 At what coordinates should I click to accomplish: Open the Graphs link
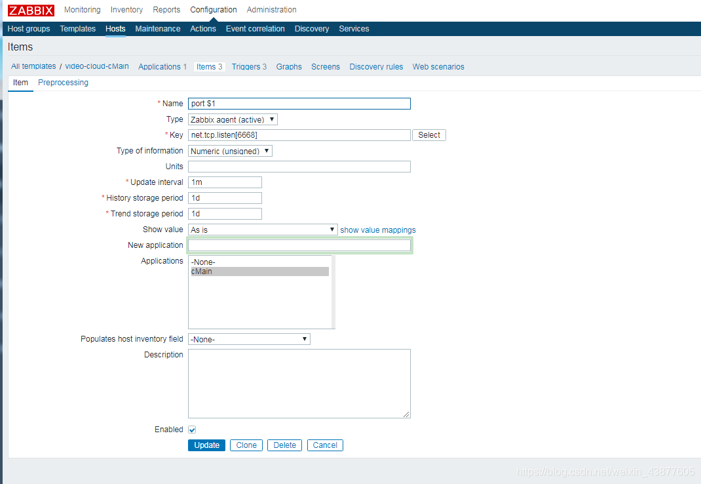289,67
